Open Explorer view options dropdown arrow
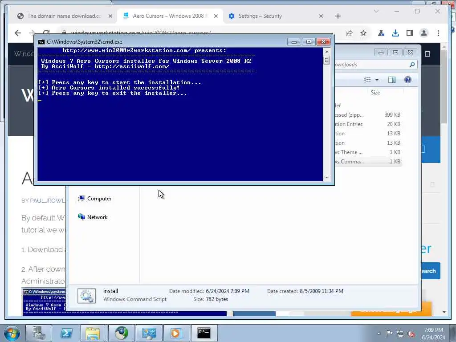 [x=377, y=80]
